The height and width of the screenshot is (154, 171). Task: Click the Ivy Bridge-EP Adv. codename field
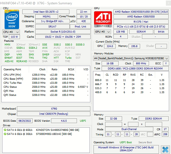pyautogui.click(x=52, y=21)
